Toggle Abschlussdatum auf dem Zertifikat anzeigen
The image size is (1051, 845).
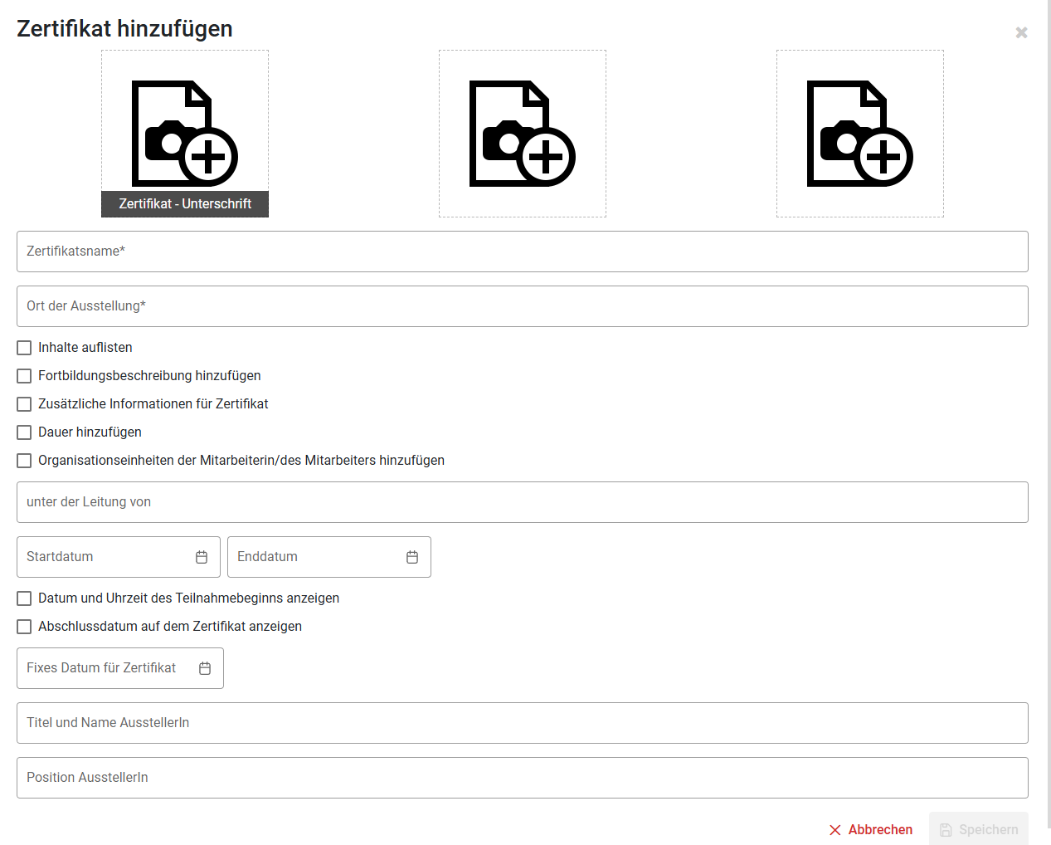[25, 627]
